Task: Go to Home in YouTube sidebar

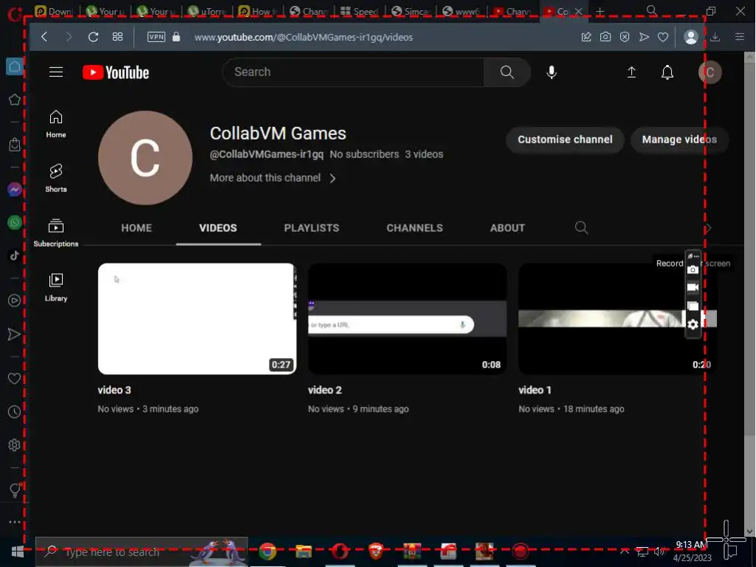Action: 56,124
